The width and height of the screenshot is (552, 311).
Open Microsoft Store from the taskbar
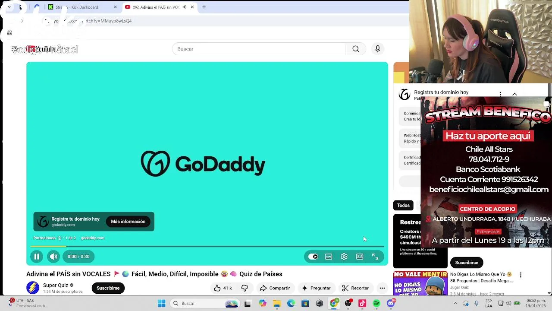[305, 304]
